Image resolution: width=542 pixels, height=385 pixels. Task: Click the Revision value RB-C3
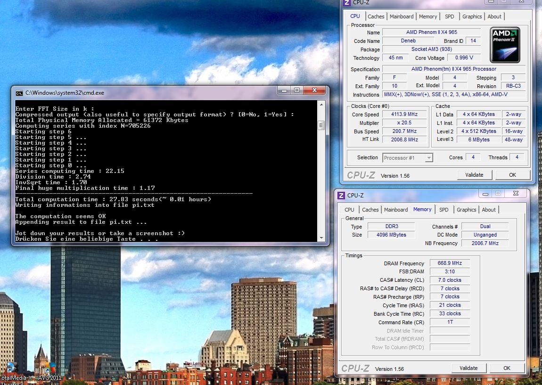(513, 86)
